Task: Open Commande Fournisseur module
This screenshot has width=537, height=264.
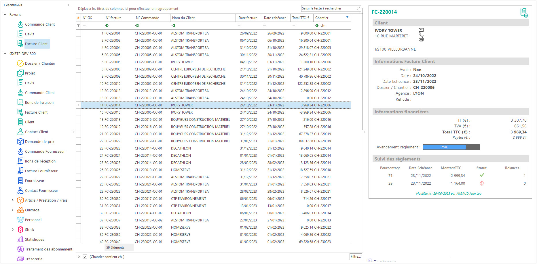Action: coord(45,152)
